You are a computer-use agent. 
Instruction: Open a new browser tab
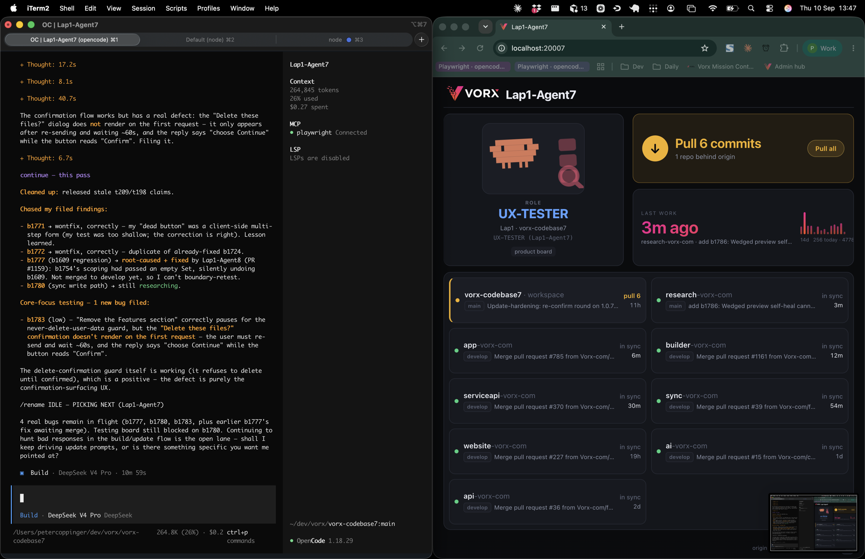point(622,27)
